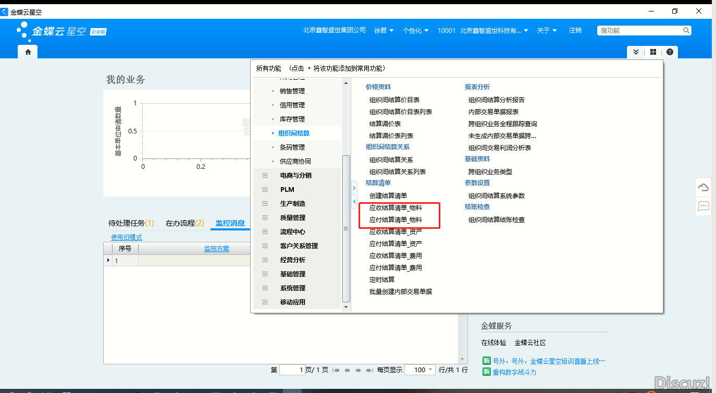Expand the 流程中心 tree node

pyautogui.click(x=265, y=232)
